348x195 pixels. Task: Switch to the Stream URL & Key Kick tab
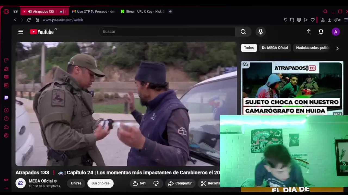click(143, 11)
